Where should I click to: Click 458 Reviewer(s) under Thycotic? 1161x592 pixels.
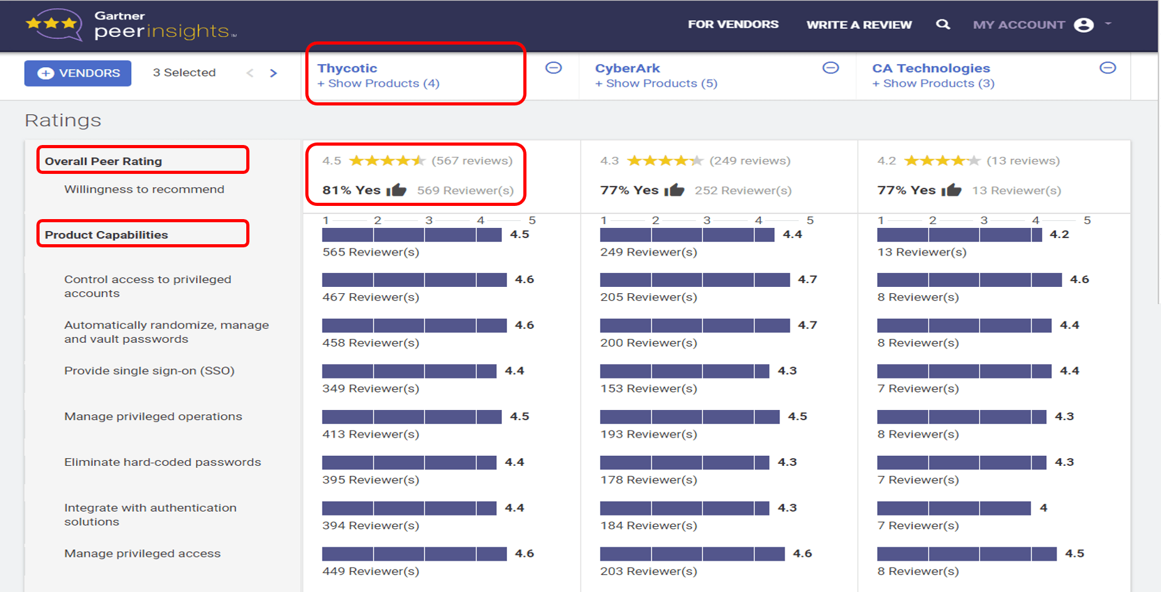tap(371, 343)
